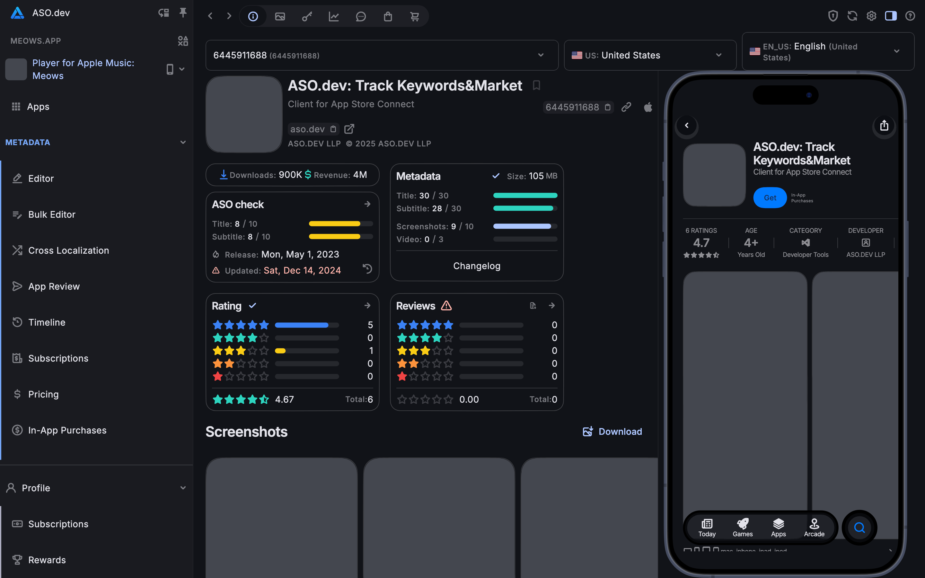Click the update history icon by Updated date
Image resolution: width=925 pixels, height=578 pixels.
367,269
